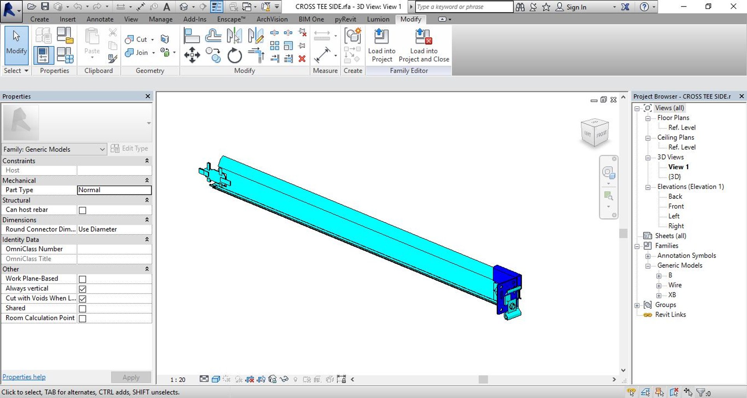Open the Create ribbon tab
747x398 pixels.
coord(40,19)
